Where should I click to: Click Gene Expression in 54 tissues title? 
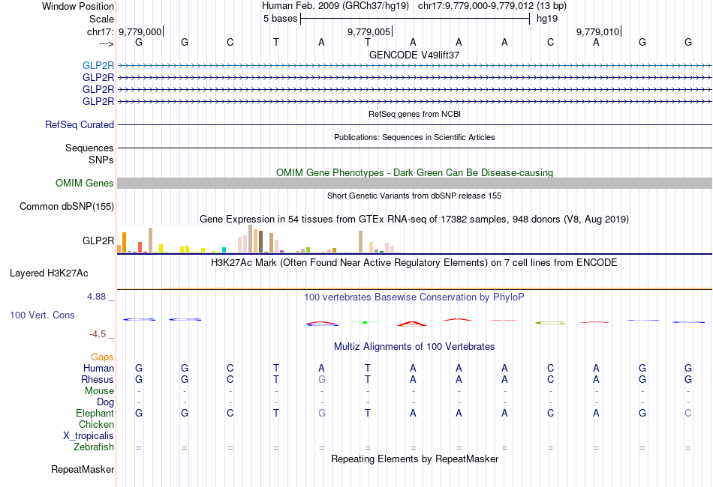click(414, 220)
